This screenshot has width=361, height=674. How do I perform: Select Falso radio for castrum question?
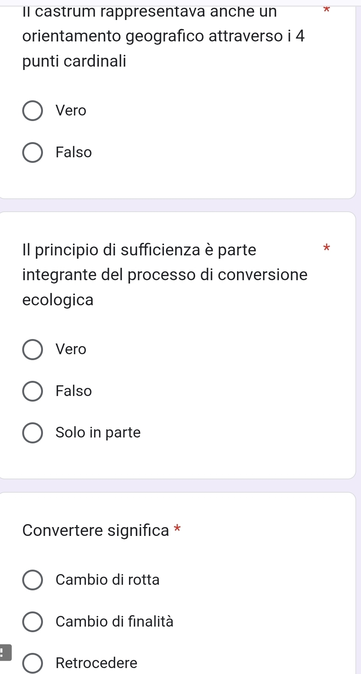pos(33,152)
